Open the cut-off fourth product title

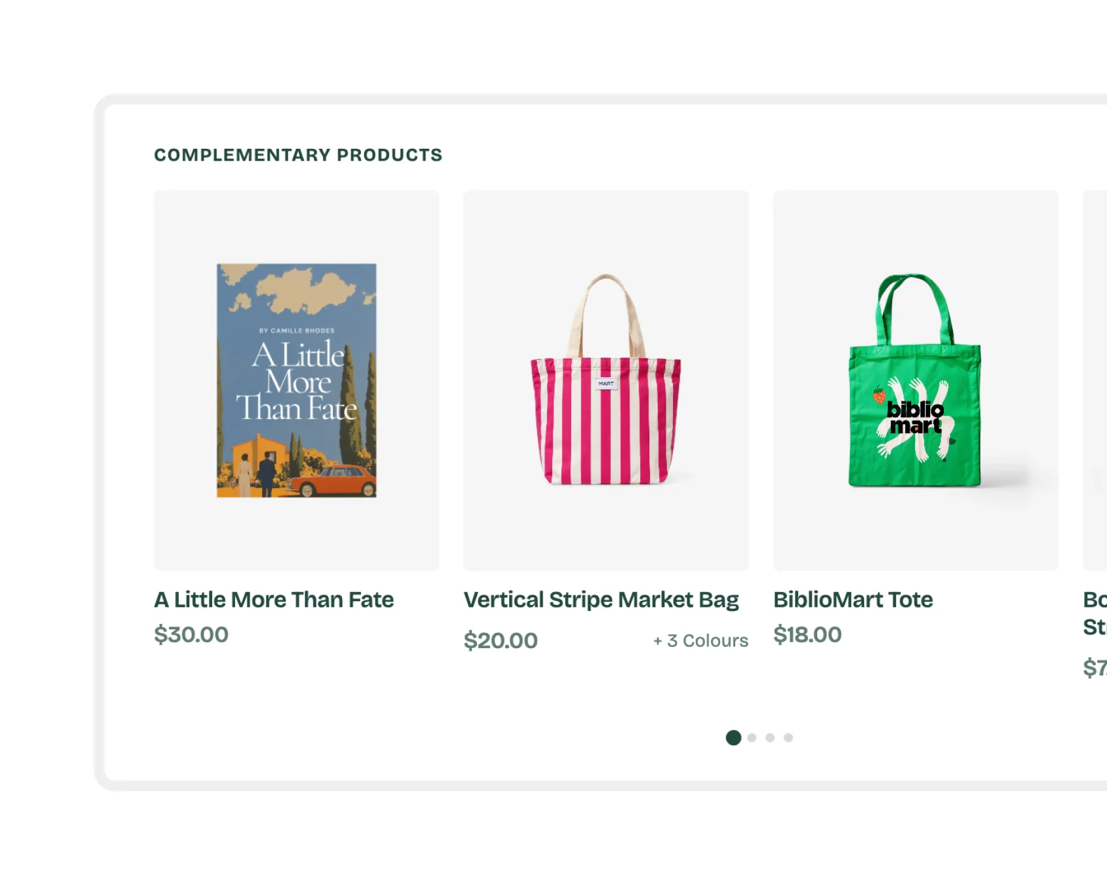click(1095, 613)
